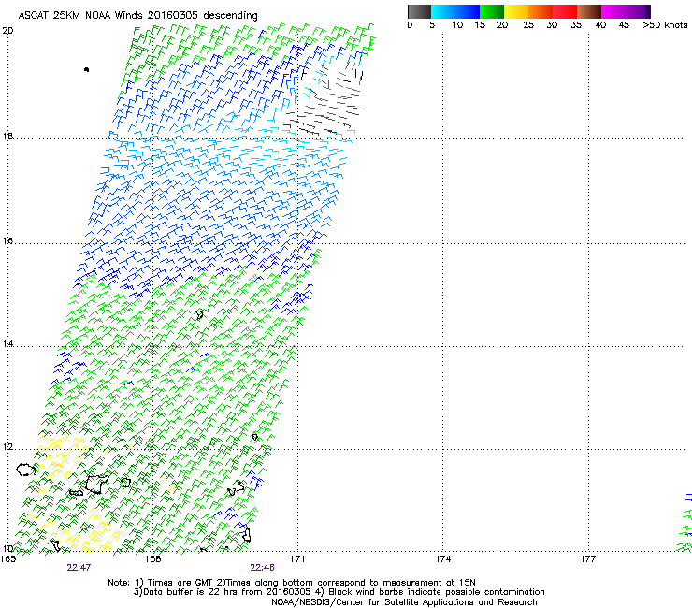Screen dimensions: 692x608
Task: Click the latitude label '20' on left axis
Action: [7, 31]
